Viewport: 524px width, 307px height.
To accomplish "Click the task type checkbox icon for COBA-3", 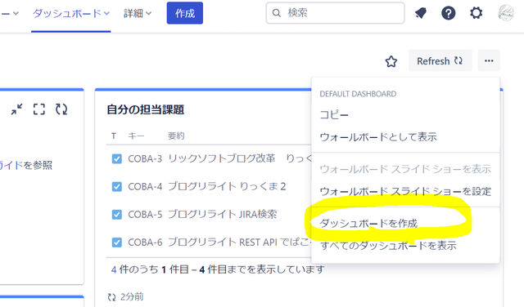I will (x=116, y=158).
